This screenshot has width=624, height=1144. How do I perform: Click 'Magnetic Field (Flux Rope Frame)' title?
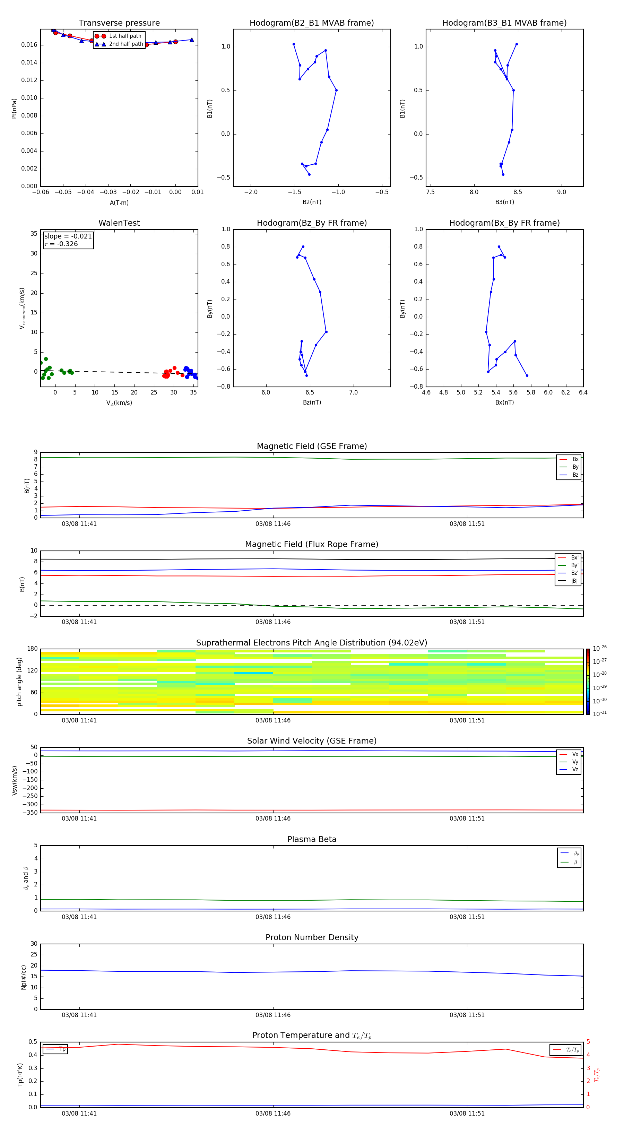(x=312, y=545)
